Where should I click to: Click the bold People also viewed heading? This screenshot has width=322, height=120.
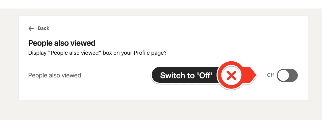(62, 43)
